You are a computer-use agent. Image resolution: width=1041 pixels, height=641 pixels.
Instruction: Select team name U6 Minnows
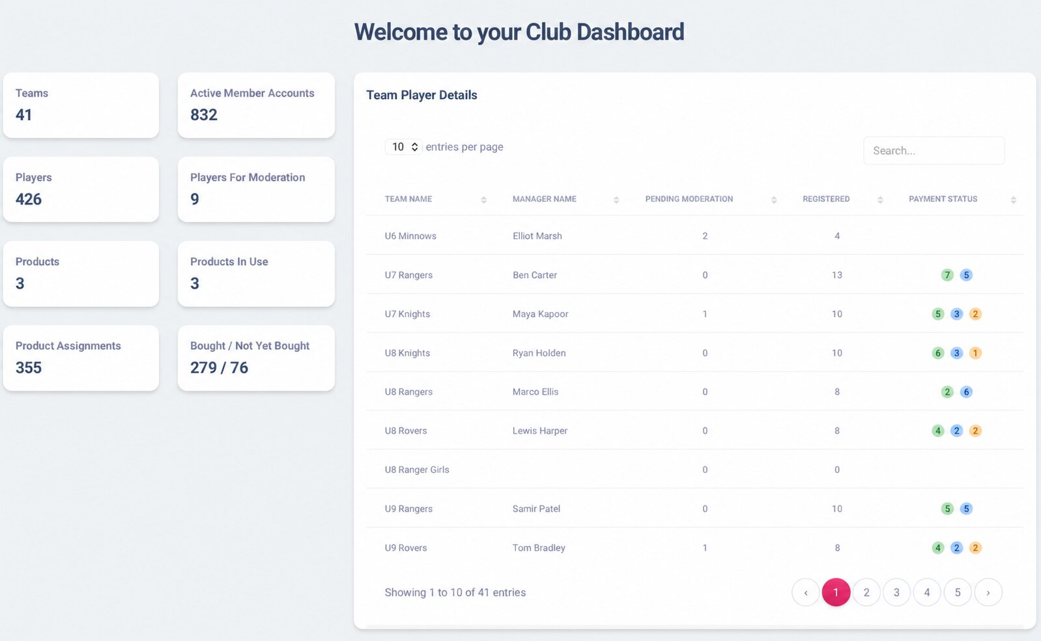410,236
